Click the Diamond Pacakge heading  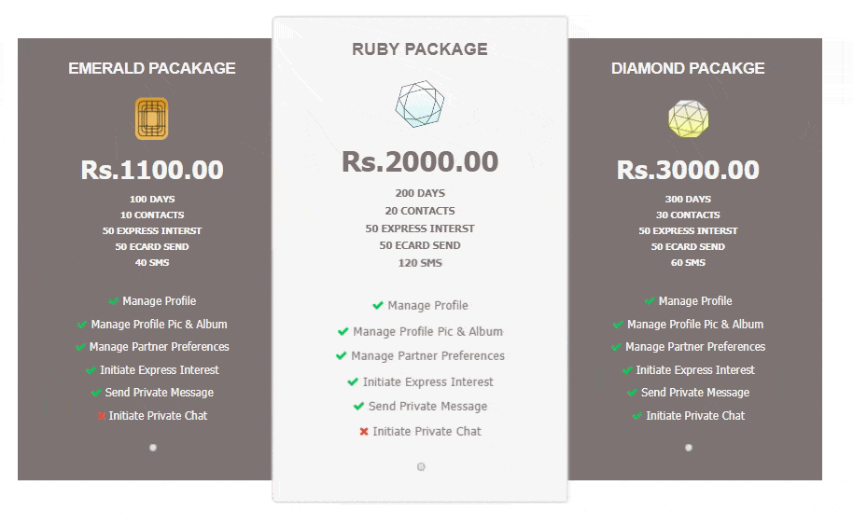click(688, 68)
